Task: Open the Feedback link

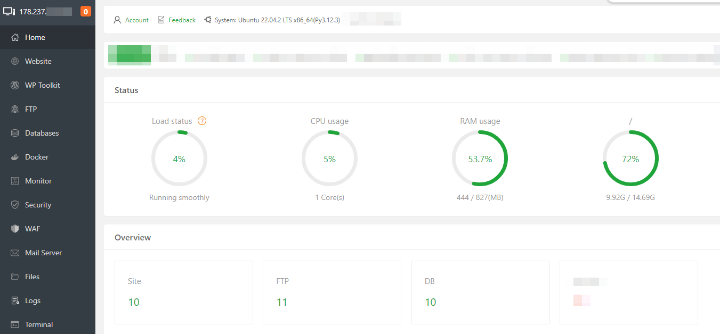Action: click(182, 20)
